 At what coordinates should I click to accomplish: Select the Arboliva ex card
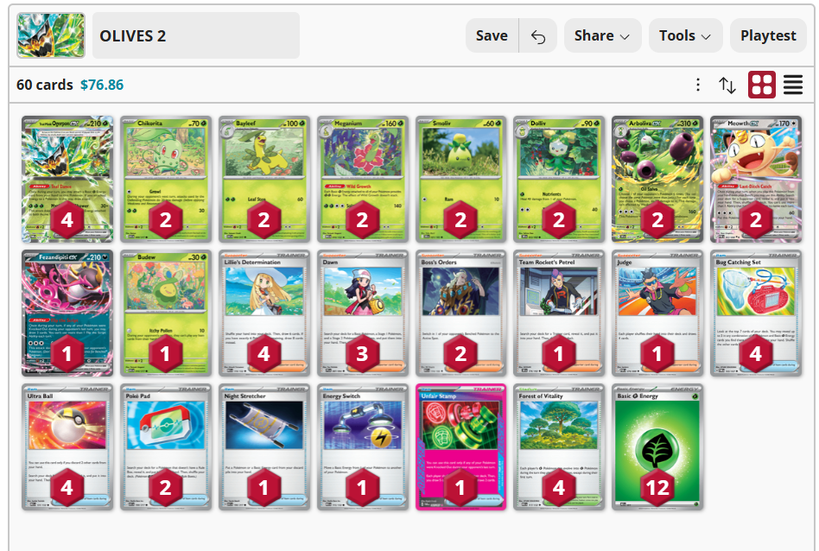pyautogui.click(x=657, y=179)
